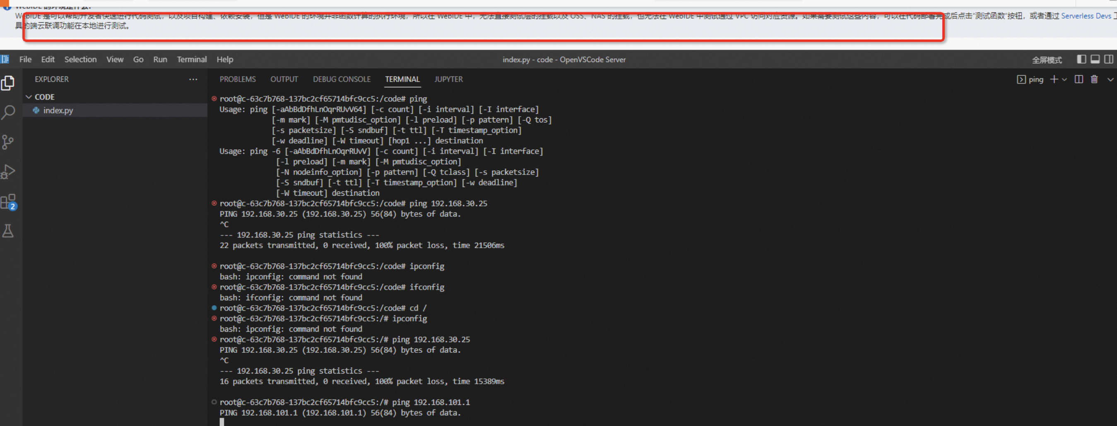Click the error decoration beside first ping command
1117x426 pixels.
214,99
